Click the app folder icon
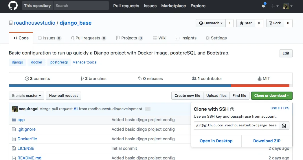 [x=14, y=120]
